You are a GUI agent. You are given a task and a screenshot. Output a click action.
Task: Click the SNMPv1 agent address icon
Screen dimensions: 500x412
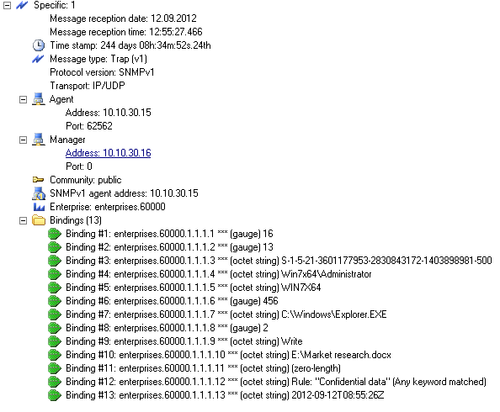pyautogui.click(x=39, y=193)
